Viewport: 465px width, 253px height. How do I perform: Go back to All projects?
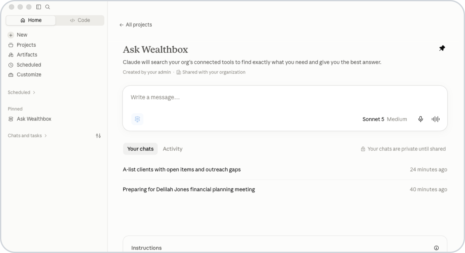(136, 25)
